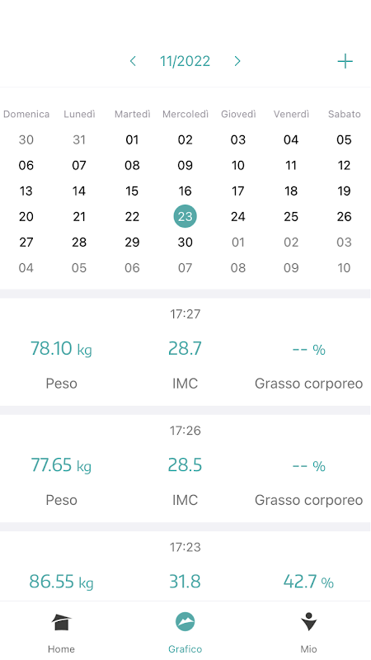Viewport: 371px width, 660px height.
Task: Choose Sunday the 06th
Action: tap(26, 166)
